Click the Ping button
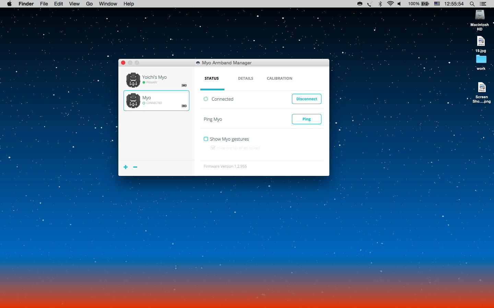Image resolution: width=494 pixels, height=308 pixels. pyautogui.click(x=307, y=119)
